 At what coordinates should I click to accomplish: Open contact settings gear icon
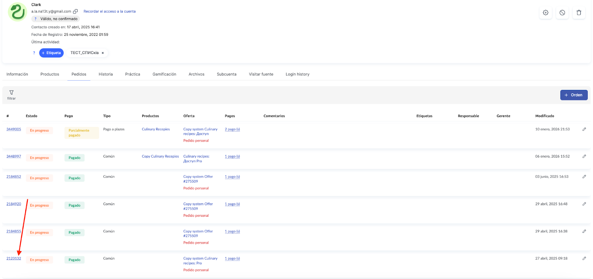546,13
